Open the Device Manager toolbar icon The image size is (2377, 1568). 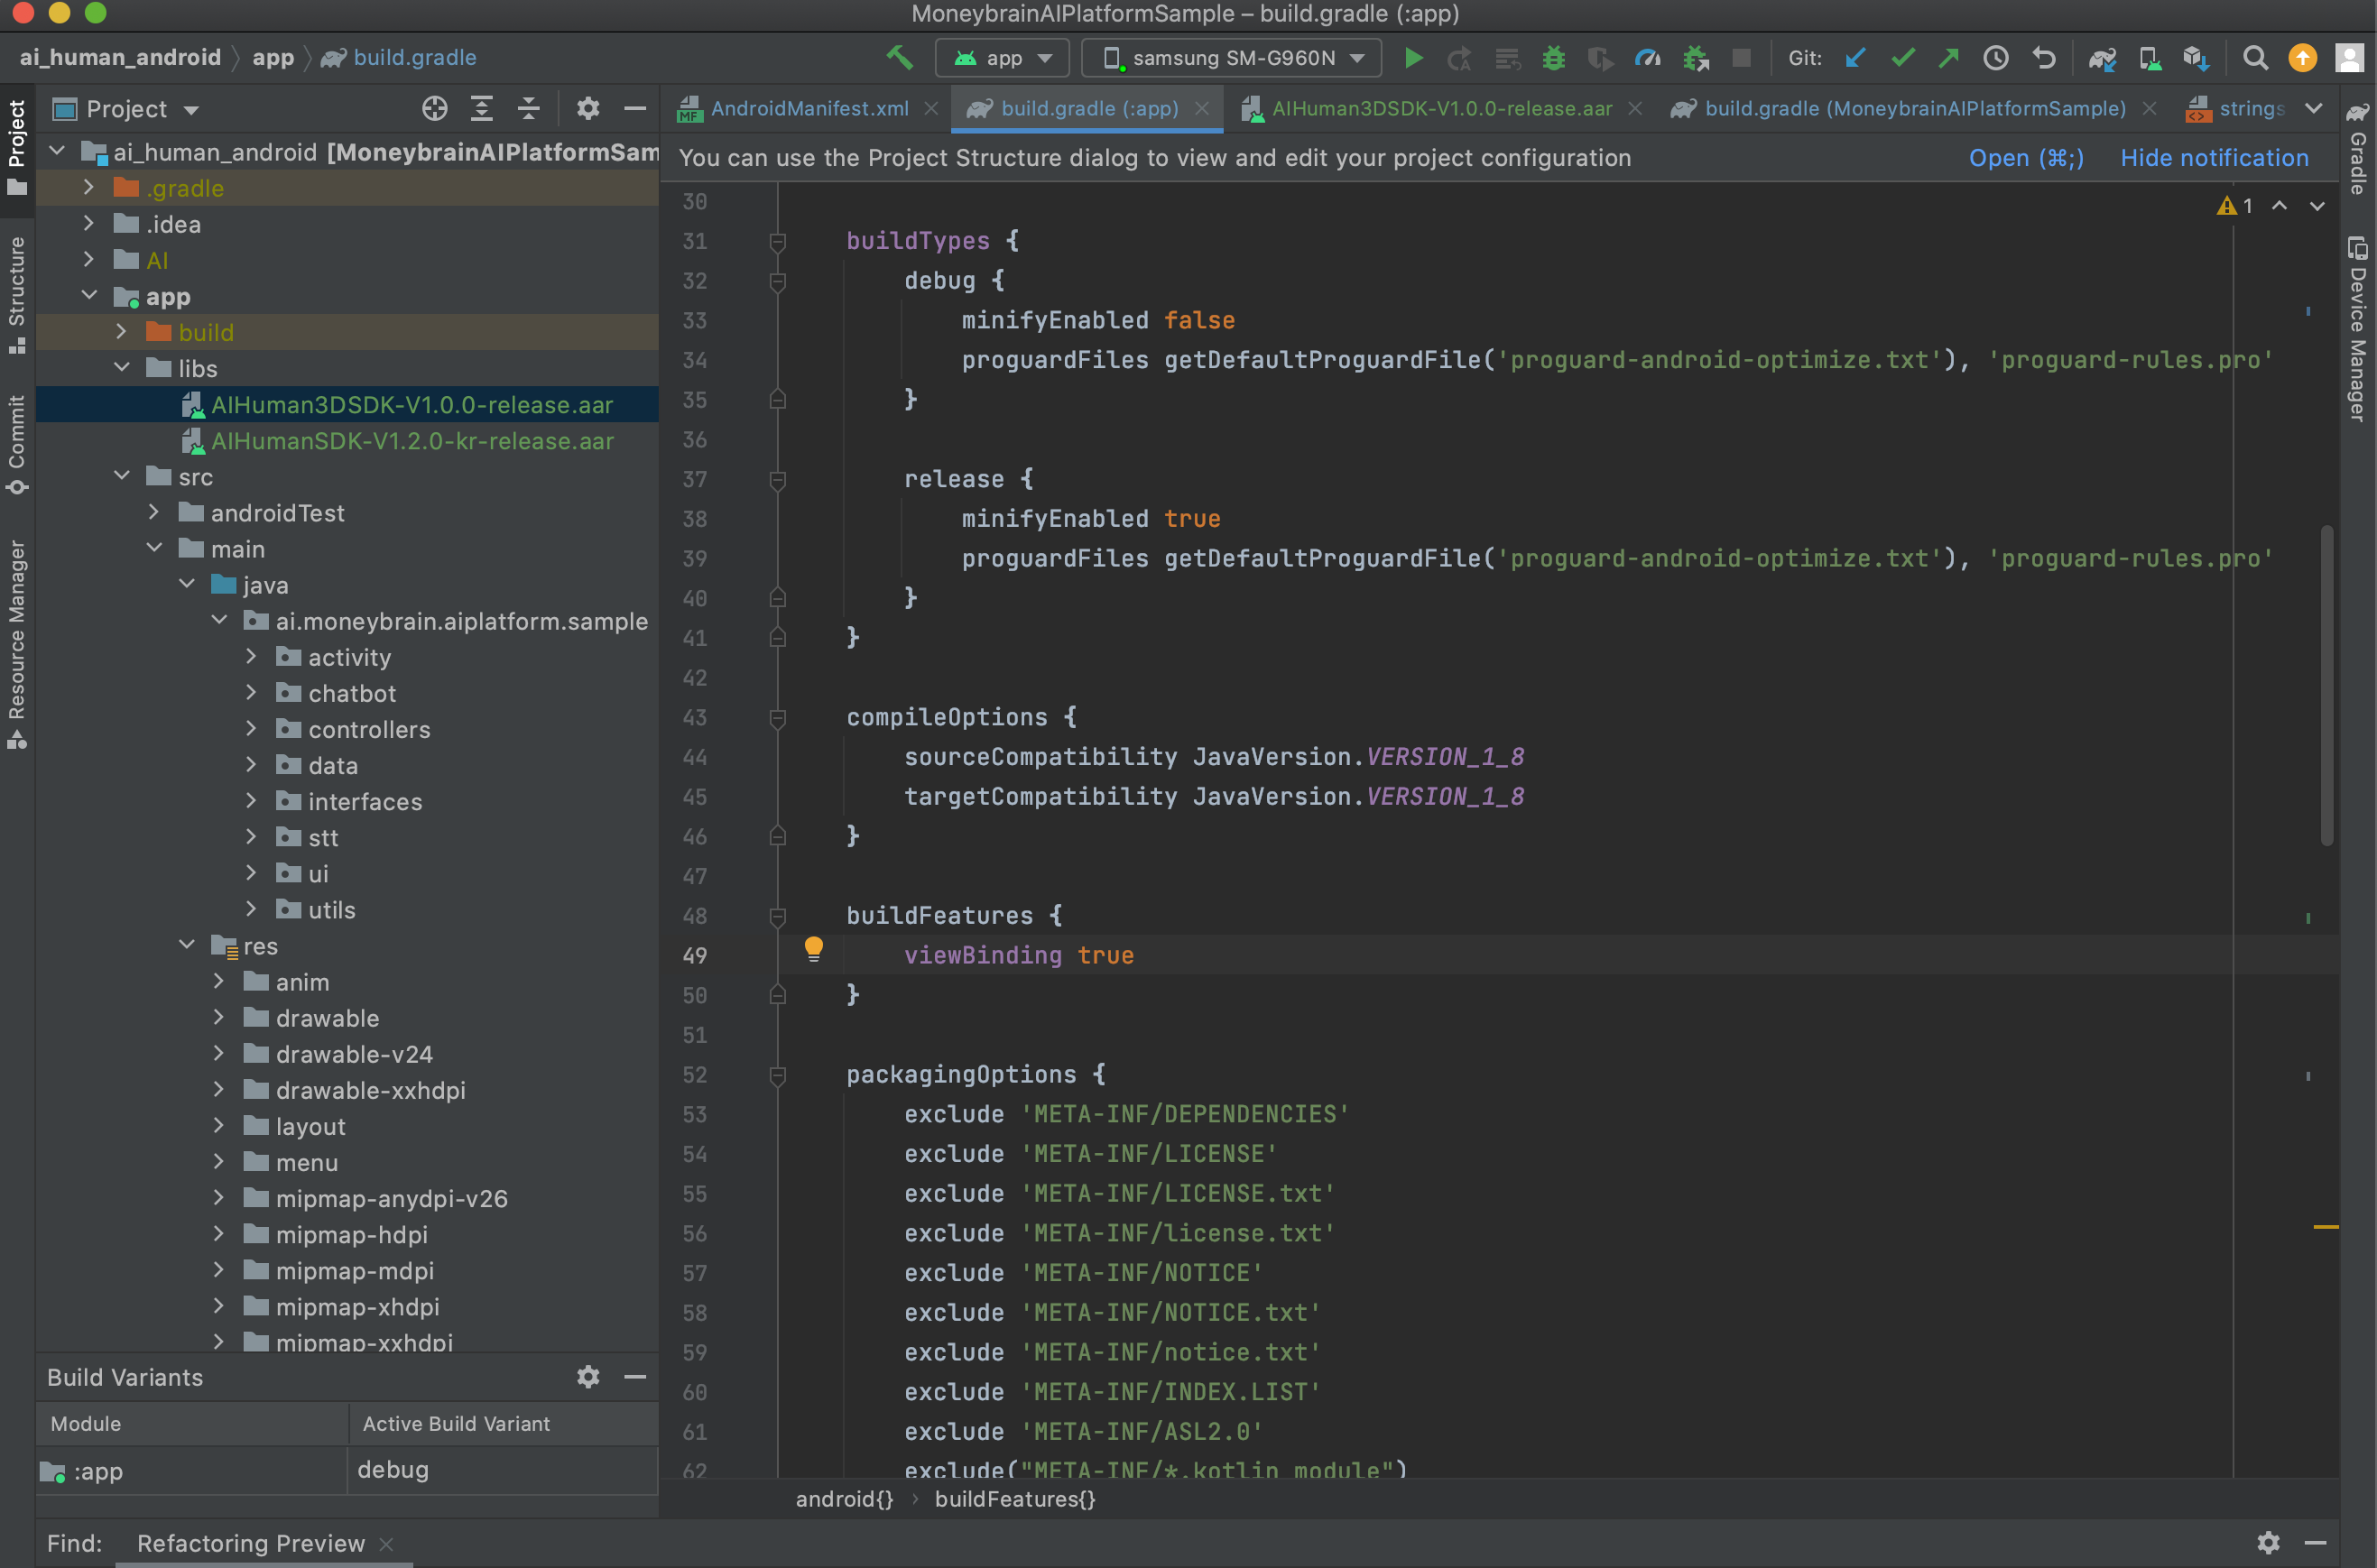pos(2149,58)
